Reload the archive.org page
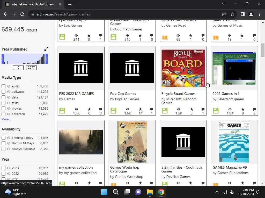Viewport: 265px width, 198px height. coord(22,14)
